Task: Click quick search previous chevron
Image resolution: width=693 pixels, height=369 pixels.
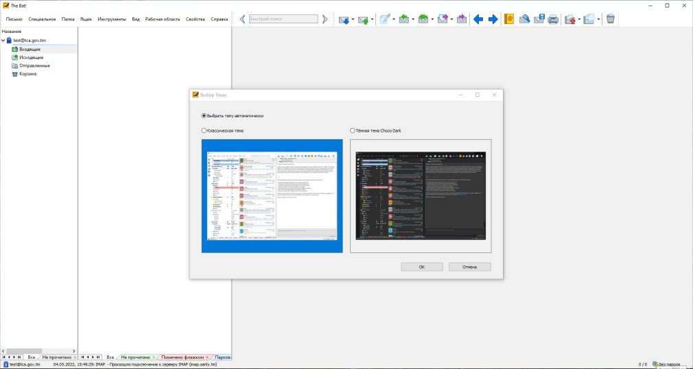Action: pos(242,19)
